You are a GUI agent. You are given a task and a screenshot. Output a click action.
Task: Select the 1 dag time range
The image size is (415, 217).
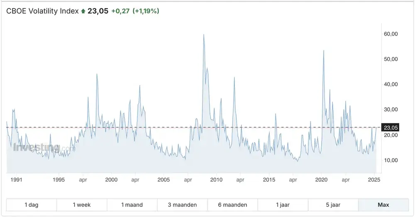(32, 205)
